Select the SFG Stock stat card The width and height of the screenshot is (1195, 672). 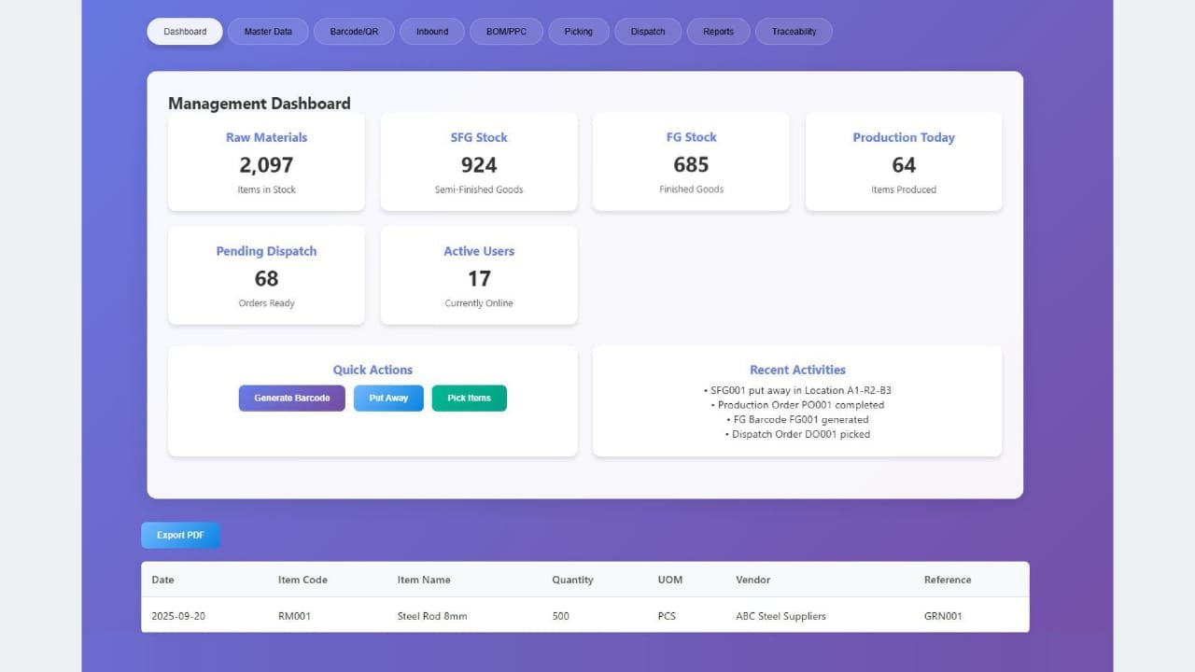[479, 162]
